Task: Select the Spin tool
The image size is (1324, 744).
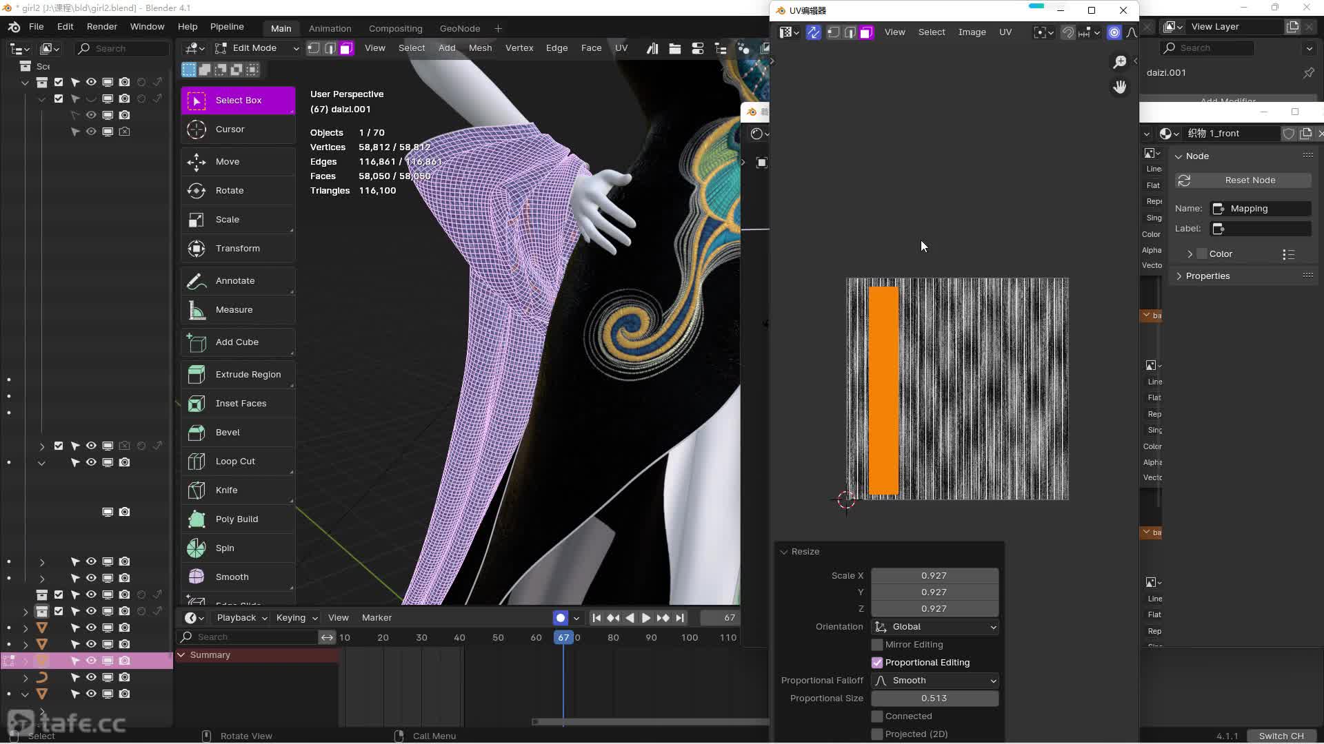Action: [237, 548]
